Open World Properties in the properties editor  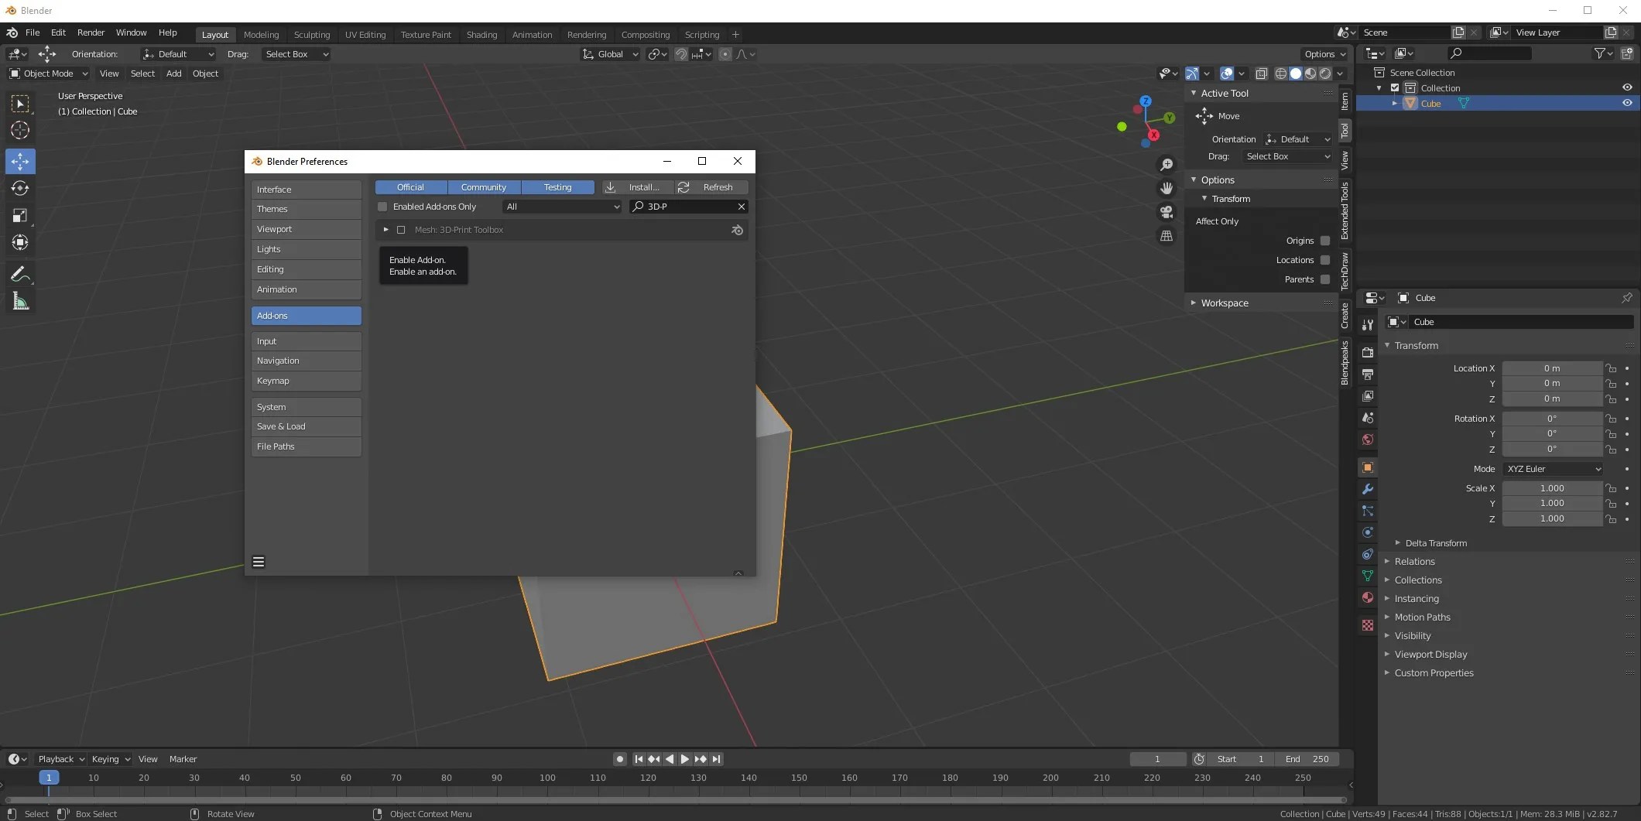(x=1367, y=440)
